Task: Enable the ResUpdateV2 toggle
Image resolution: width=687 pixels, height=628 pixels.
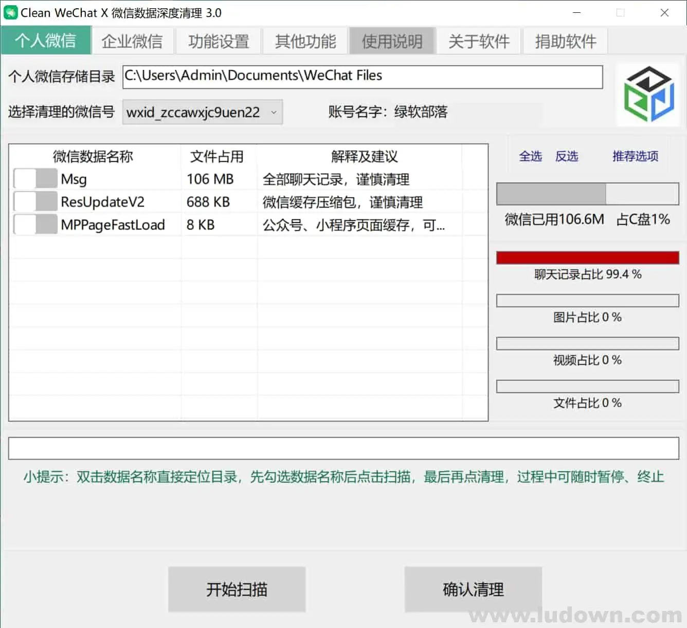Action: [x=35, y=201]
